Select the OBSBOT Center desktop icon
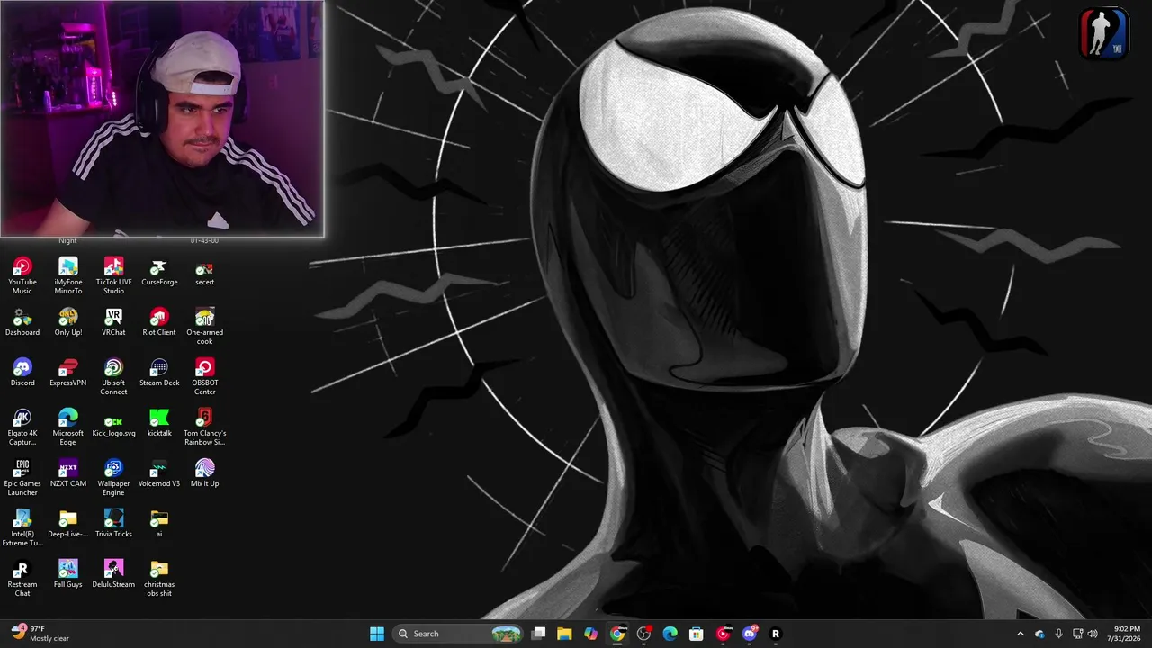1152x648 pixels. (204, 376)
